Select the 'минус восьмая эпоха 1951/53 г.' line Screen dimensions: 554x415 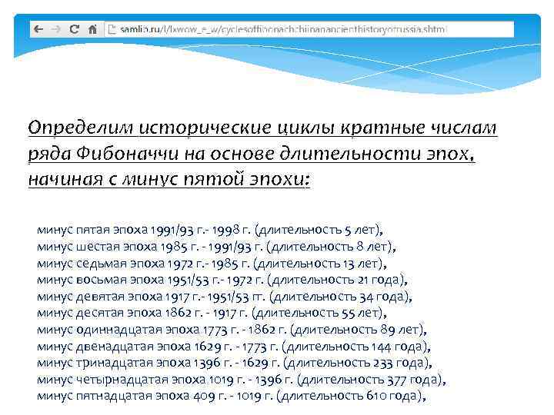[x=222, y=280]
